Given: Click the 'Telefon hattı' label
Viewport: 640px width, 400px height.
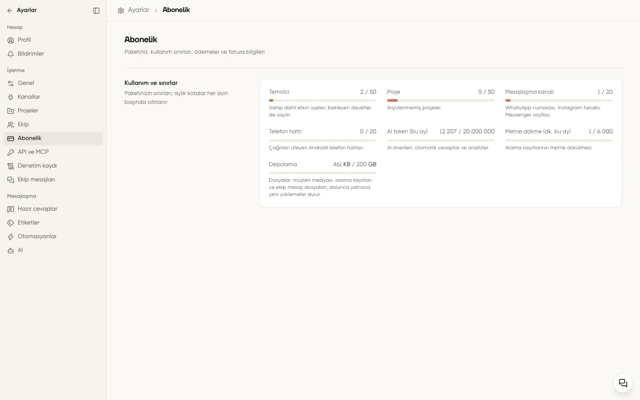Looking at the screenshot, I should point(285,132).
